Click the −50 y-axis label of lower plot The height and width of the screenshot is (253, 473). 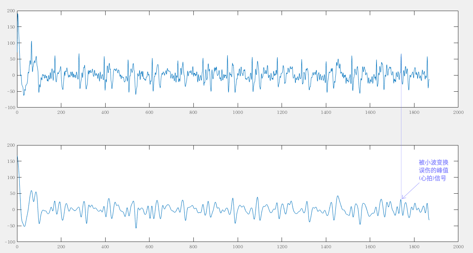point(11,226)
